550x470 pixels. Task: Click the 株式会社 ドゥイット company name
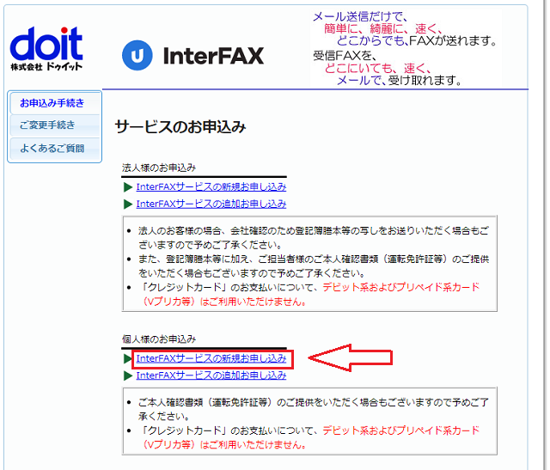46,66
